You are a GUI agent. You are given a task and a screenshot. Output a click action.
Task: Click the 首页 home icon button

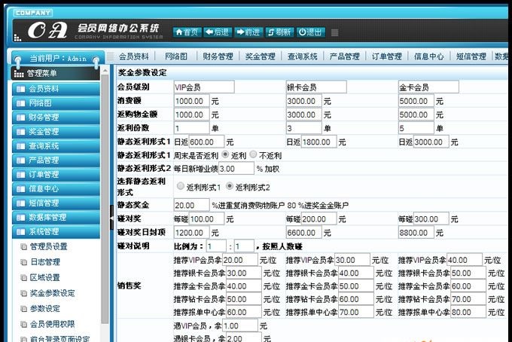coord(187,32)
